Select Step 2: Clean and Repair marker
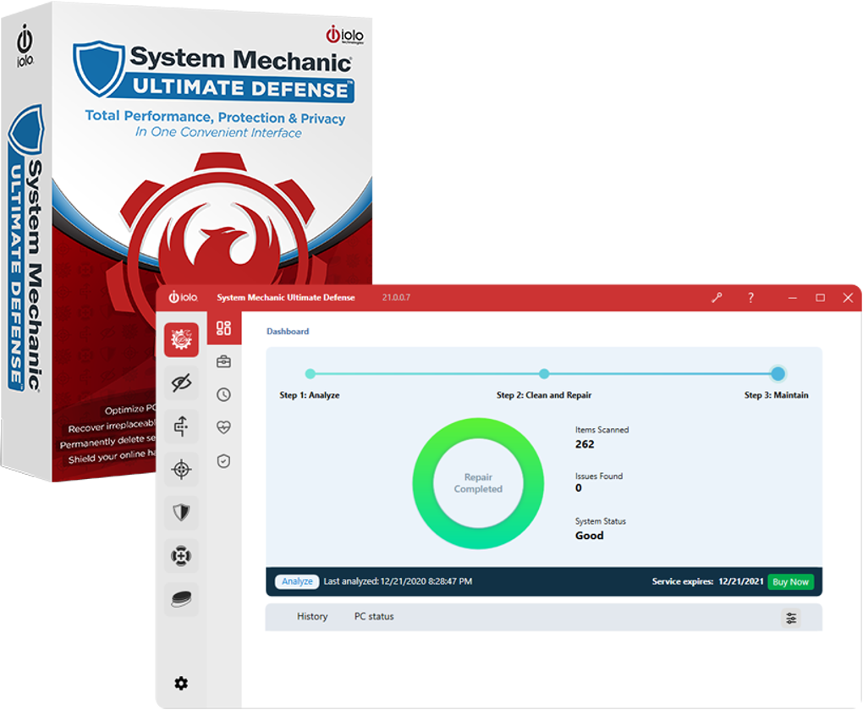The image size is (863, 710). (544, 374)
